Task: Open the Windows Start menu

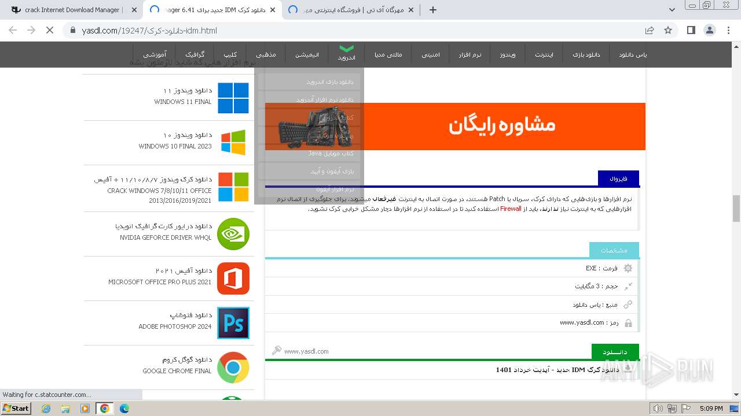Action: 16,408
